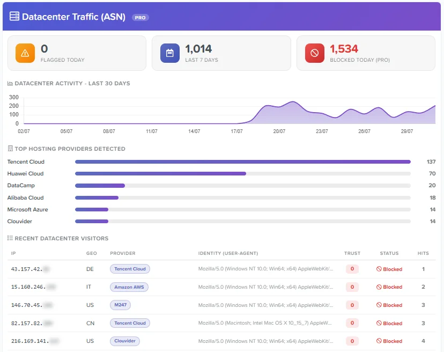The image size is (444, 352).
Task: Click the Blocked status for 146.70.45 row
Action: 389,305
